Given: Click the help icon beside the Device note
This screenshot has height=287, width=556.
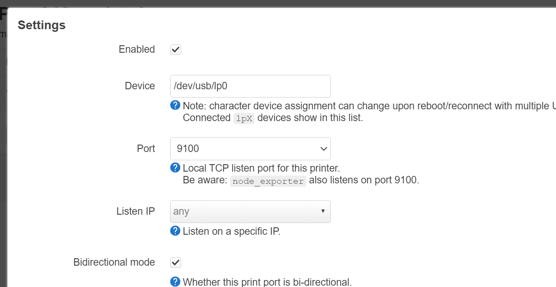Looking at the screenshot, I should pyautogui.click(x=175, y=105).
